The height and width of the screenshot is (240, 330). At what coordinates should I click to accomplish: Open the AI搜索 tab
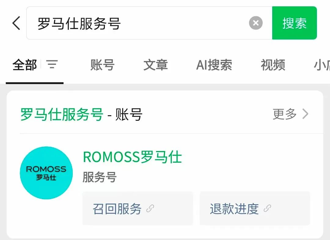point(214,65)
